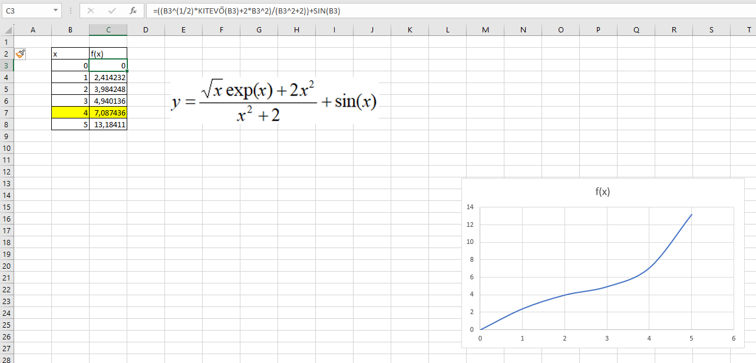The height and width of the screenshot is (363, 756).
Task: Select the equation image on the sheet
Action: point(274,102)
